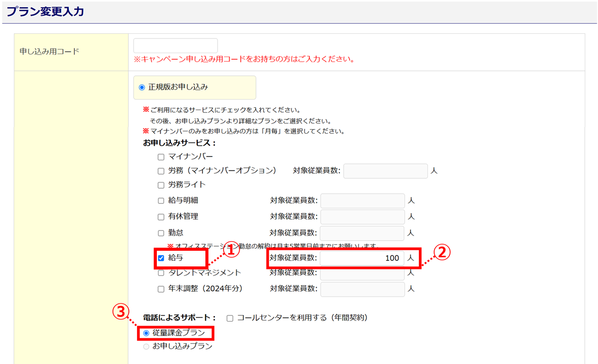Viewport: 598px width, 364px height.
Task: Click the 電話によるサポート： label
Action: click(x=180, y=317)
